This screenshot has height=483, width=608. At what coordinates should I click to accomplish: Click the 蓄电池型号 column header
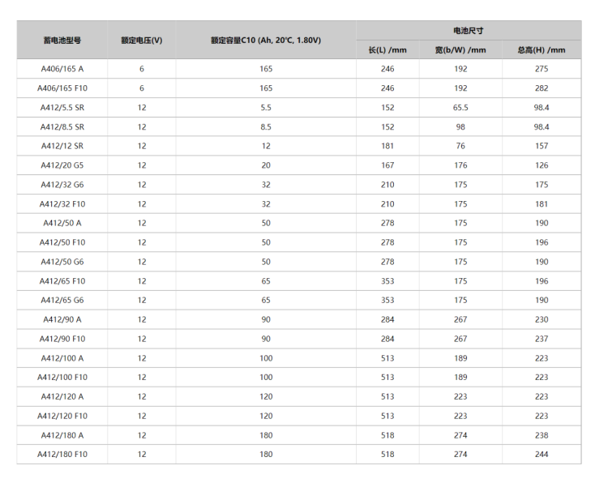coord(62,41)
